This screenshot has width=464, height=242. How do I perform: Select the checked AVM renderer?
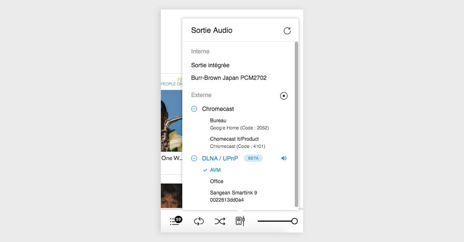tap(215, 170)
